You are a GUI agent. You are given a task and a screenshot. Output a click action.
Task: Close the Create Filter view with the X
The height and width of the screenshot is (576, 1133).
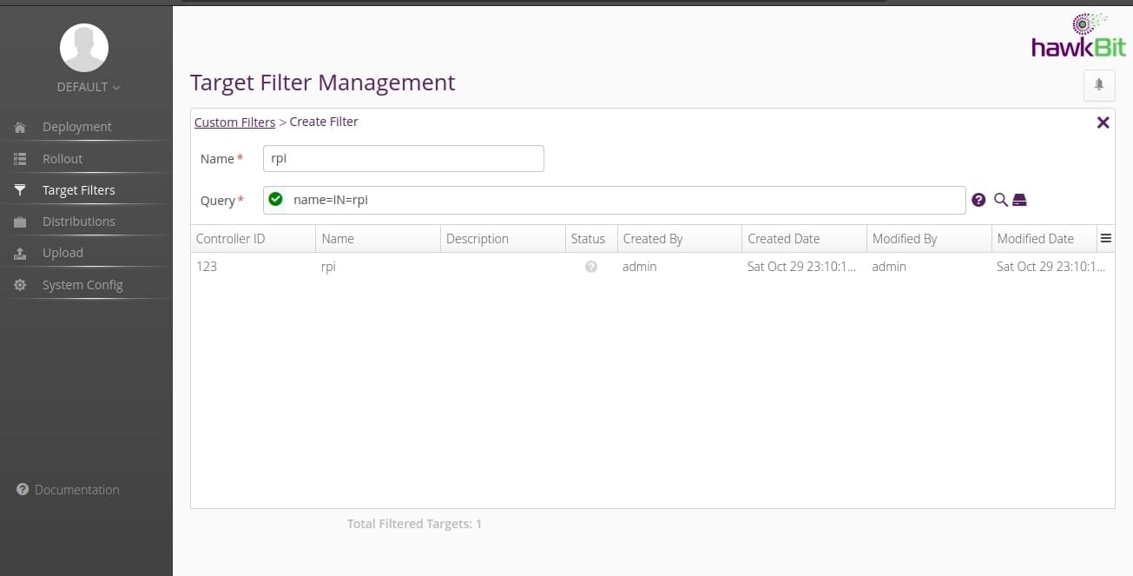[1103, 122]
